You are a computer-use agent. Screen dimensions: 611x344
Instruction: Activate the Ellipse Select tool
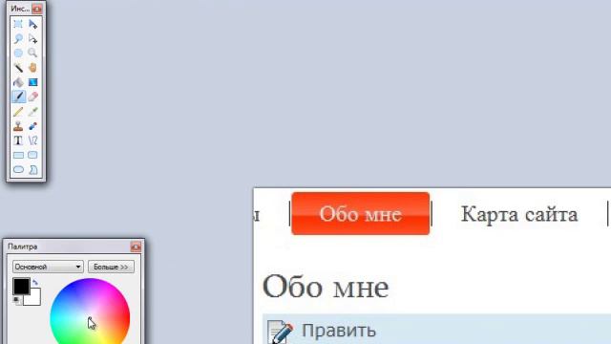[x=18, y=54]
